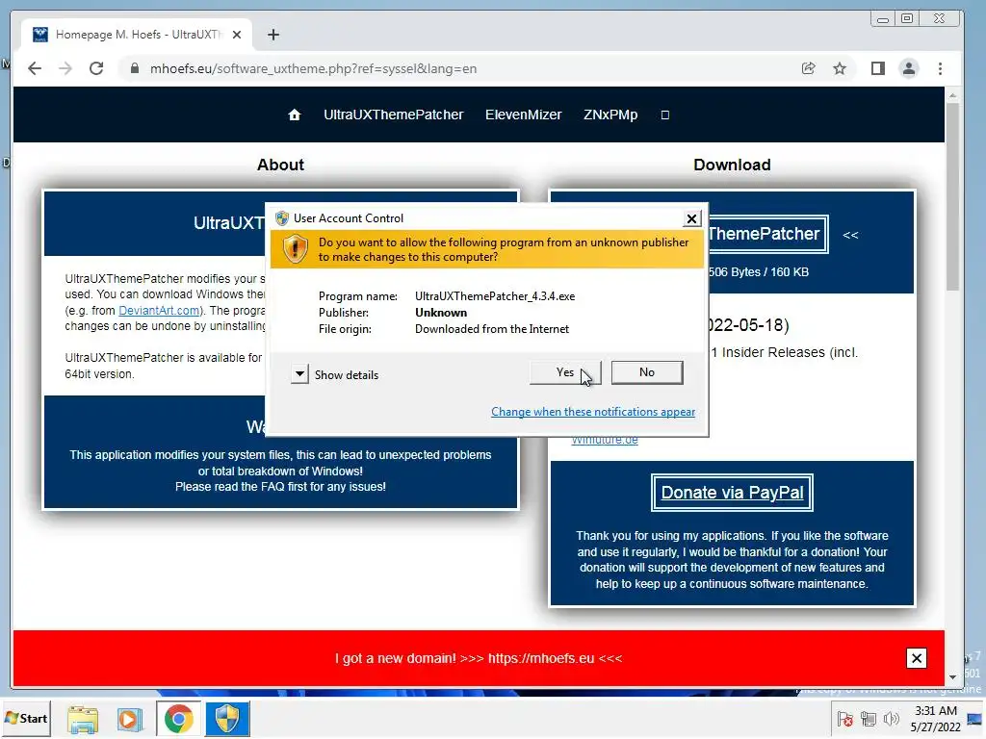Image resolution: width=986 pixels, height=739 pixels.
Task: Click the Unknown publisher text
Action: coord(441,313)
